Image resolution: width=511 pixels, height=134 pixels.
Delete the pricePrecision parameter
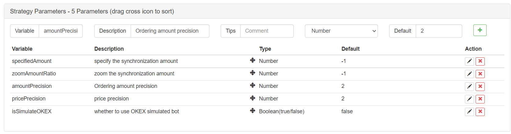point(480,99)
